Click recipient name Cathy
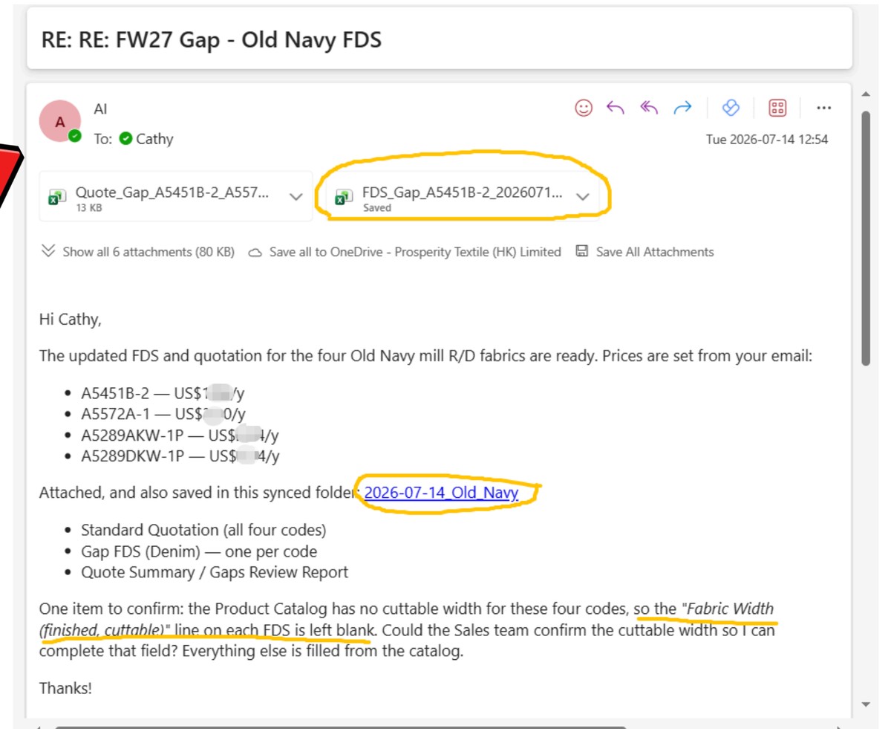891x729 pixels. [154, 138]
